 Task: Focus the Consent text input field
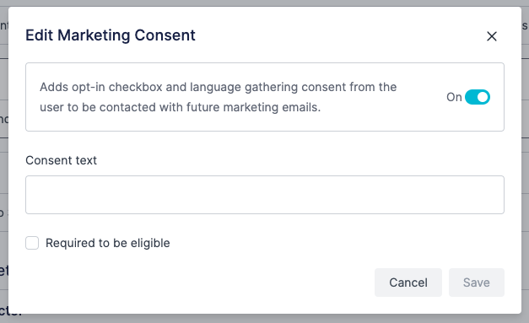click(265, 195)
